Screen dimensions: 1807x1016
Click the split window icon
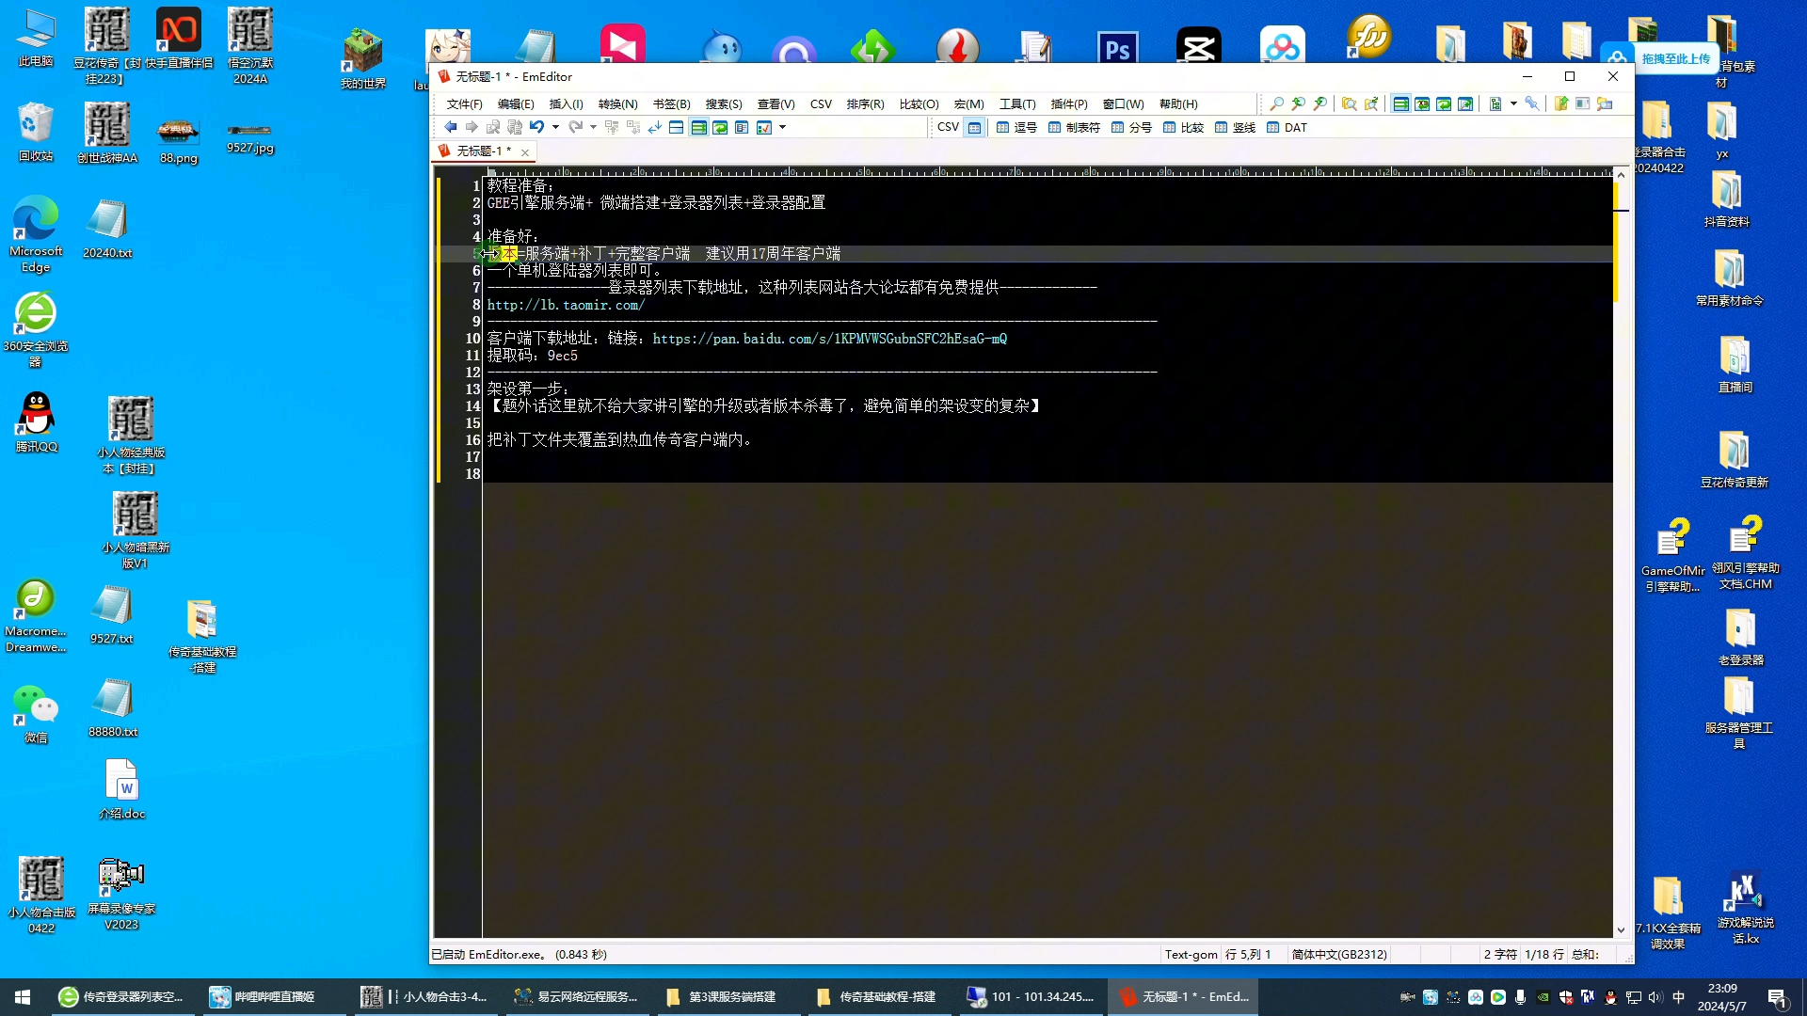pos(676,127)
